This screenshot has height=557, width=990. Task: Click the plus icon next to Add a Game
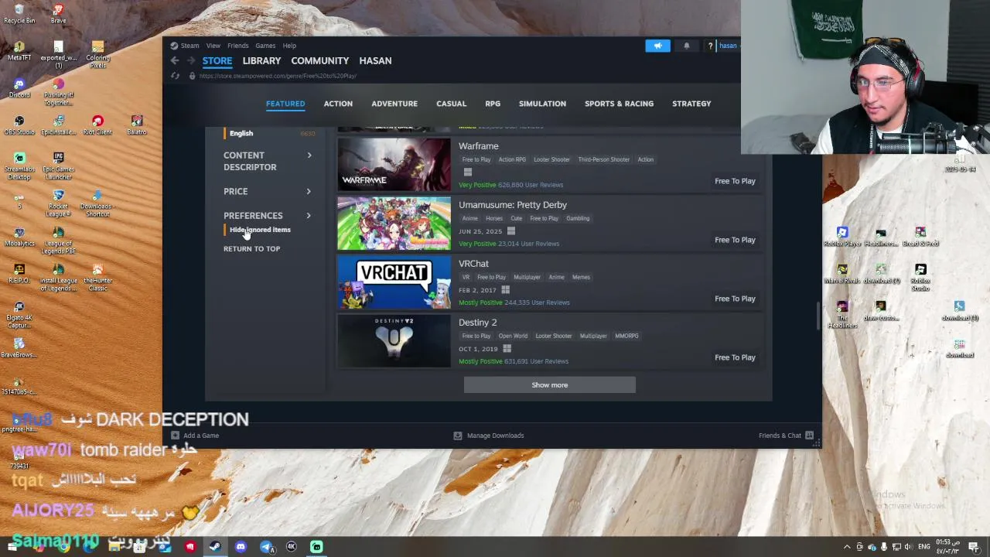tap(175, 436)
